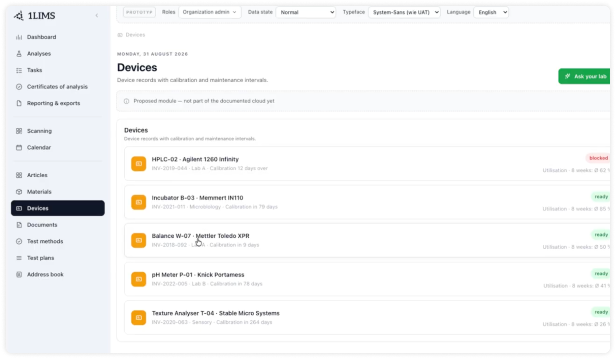Click the 1LIMS logo icon
Image resolution: width=616 pixels, height=359 pixels.
point(19,15)
